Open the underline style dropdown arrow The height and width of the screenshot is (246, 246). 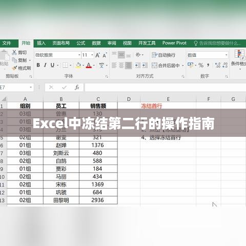pos(57,65)
